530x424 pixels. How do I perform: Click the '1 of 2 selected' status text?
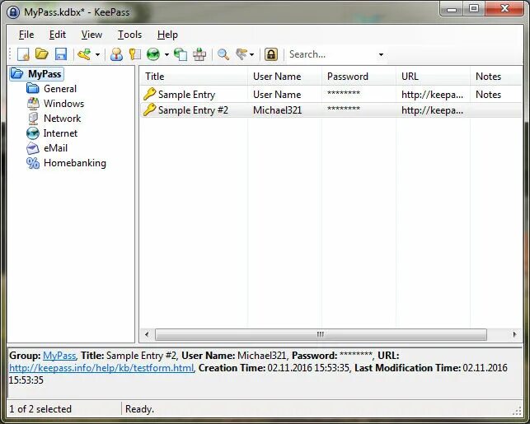tap(40, 409)
